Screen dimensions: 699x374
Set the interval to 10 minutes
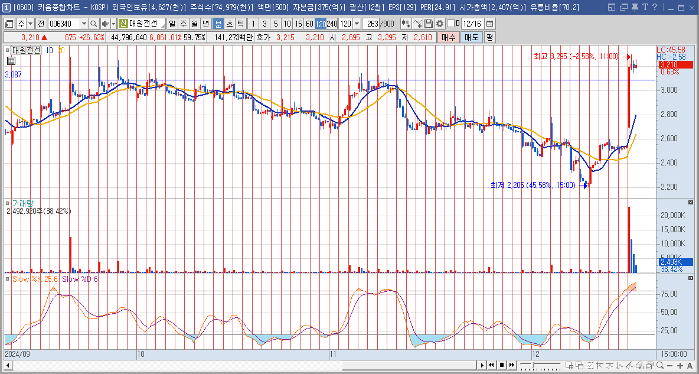(287, 24)
